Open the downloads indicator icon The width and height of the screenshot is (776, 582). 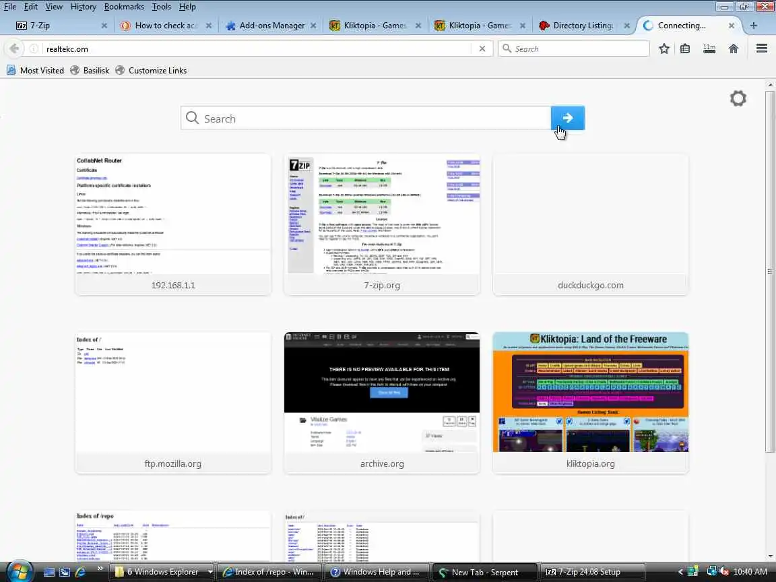(709, 48)
